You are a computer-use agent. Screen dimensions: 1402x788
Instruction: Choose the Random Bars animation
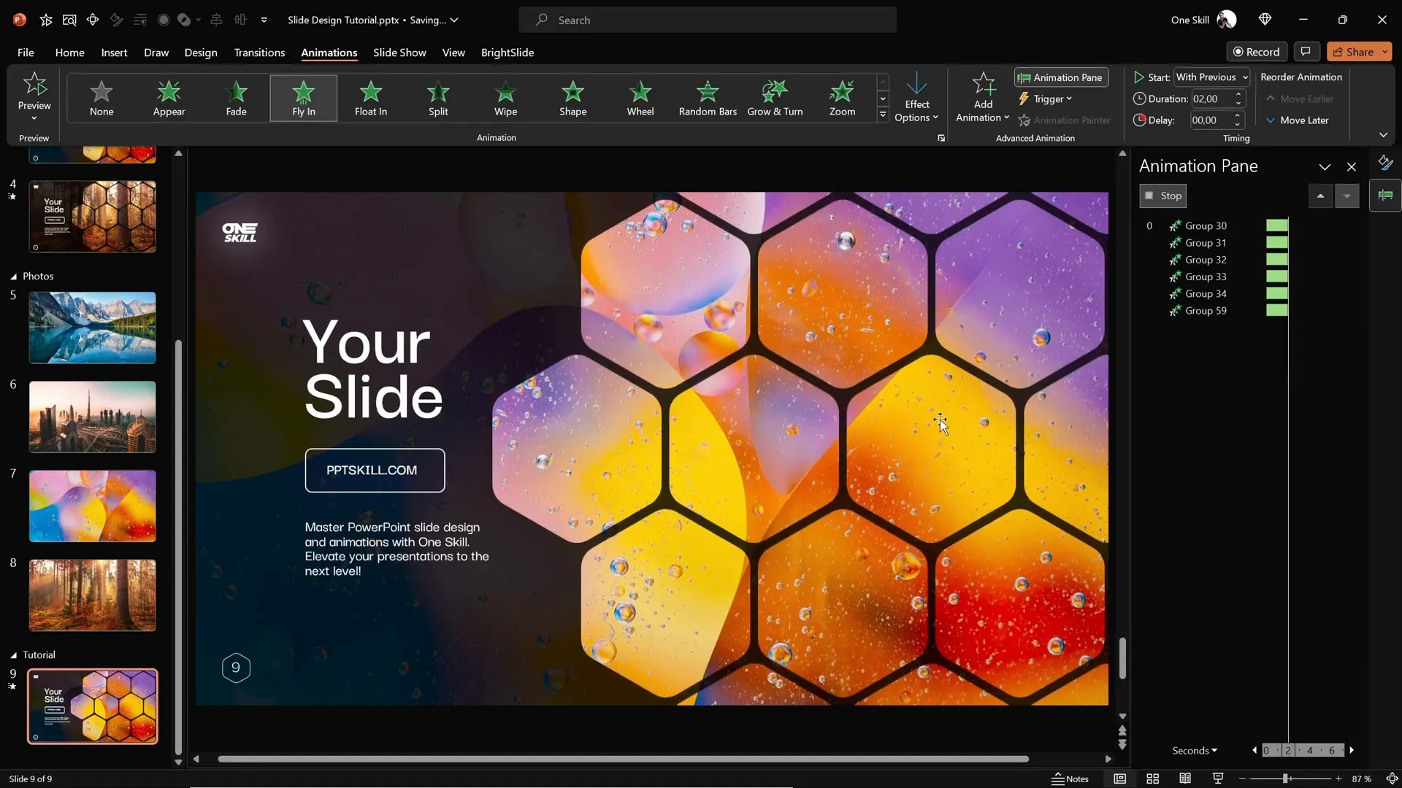point(706,98)
